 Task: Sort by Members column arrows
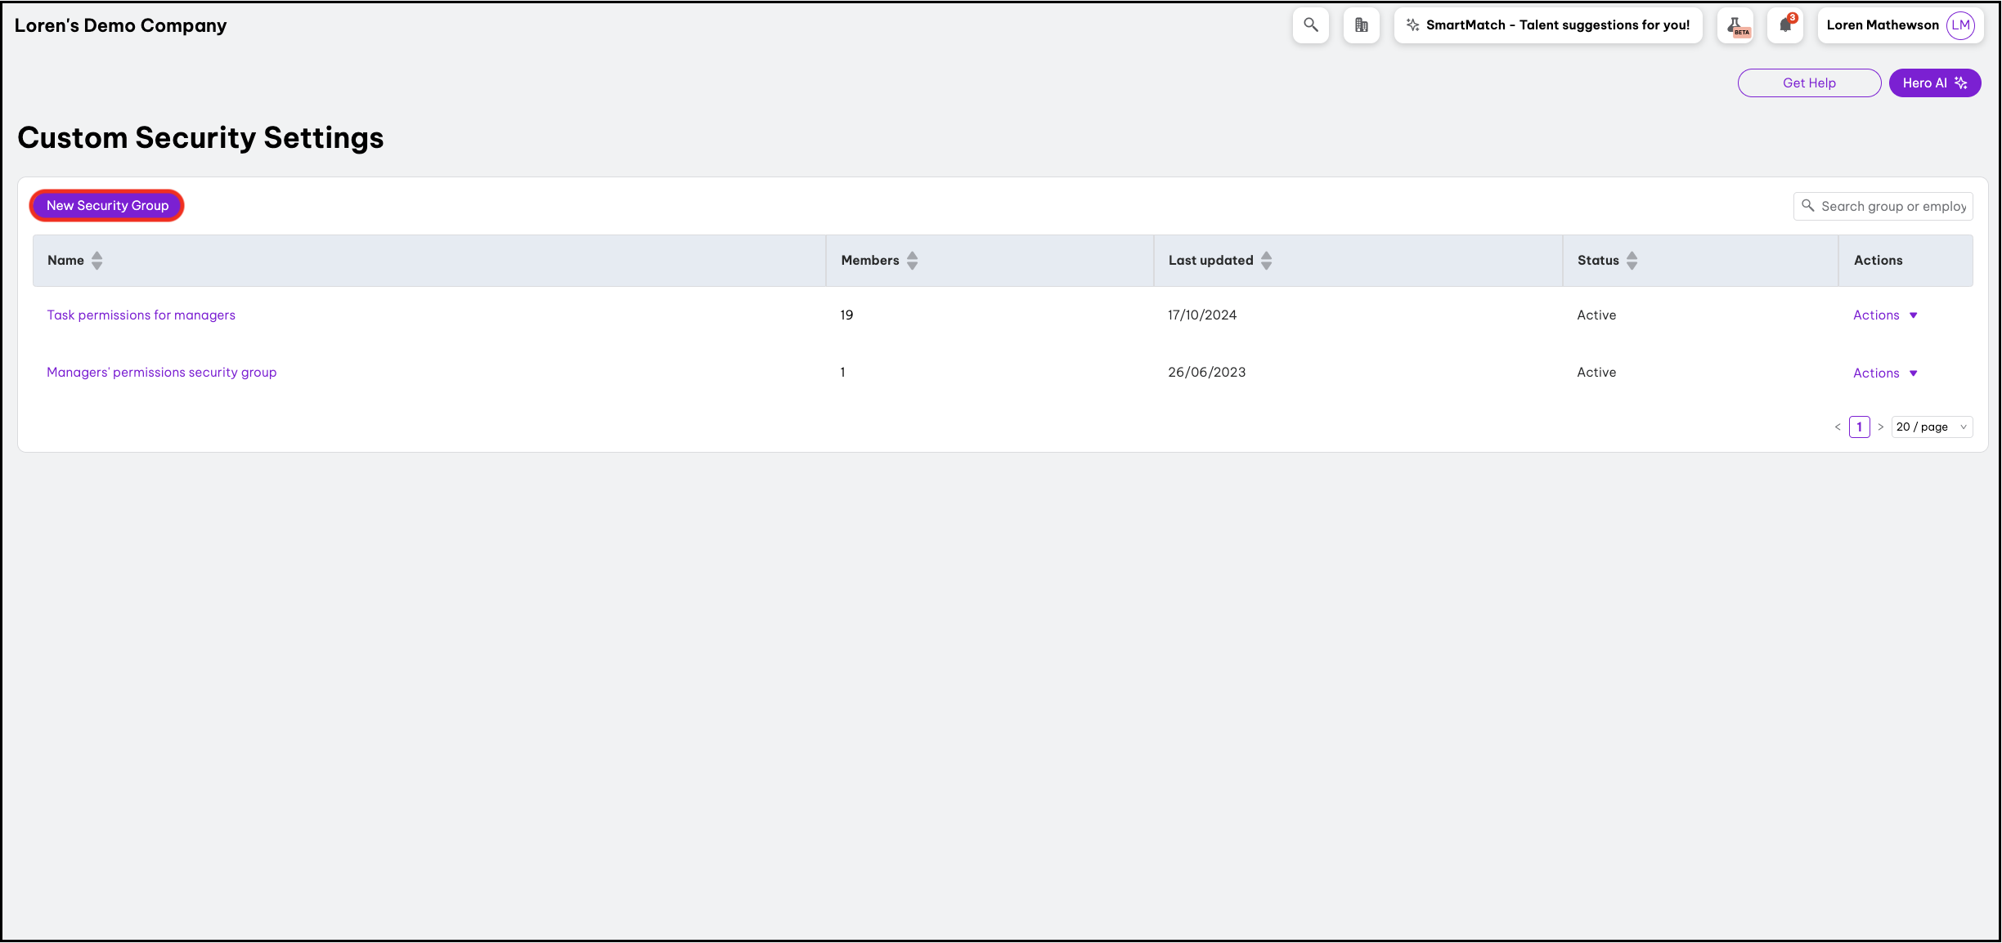(913, 261)
